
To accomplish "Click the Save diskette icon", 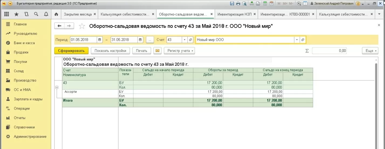I will click(232, 4).
